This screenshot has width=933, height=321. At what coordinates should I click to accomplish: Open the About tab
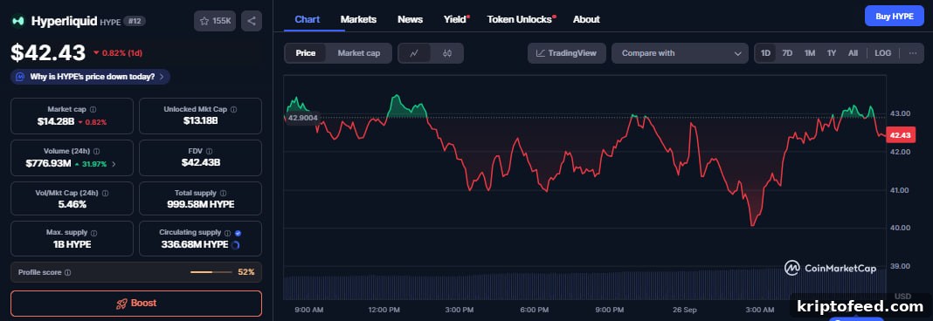pos(586,19)
